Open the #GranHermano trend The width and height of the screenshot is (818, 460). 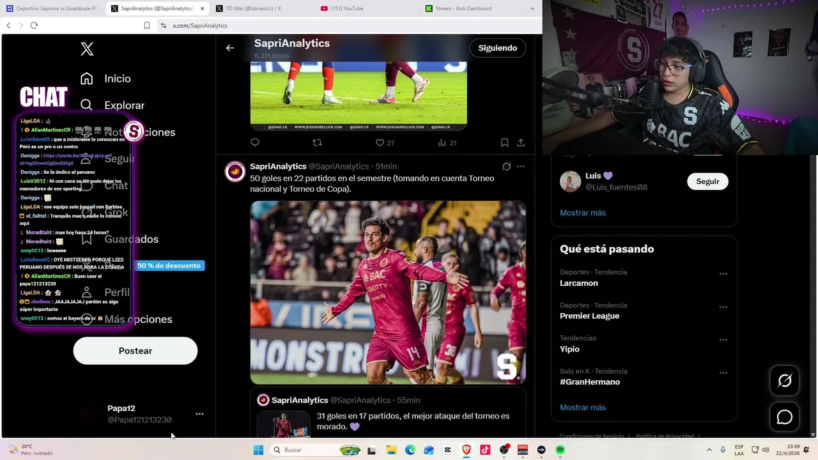pos(590,382)
